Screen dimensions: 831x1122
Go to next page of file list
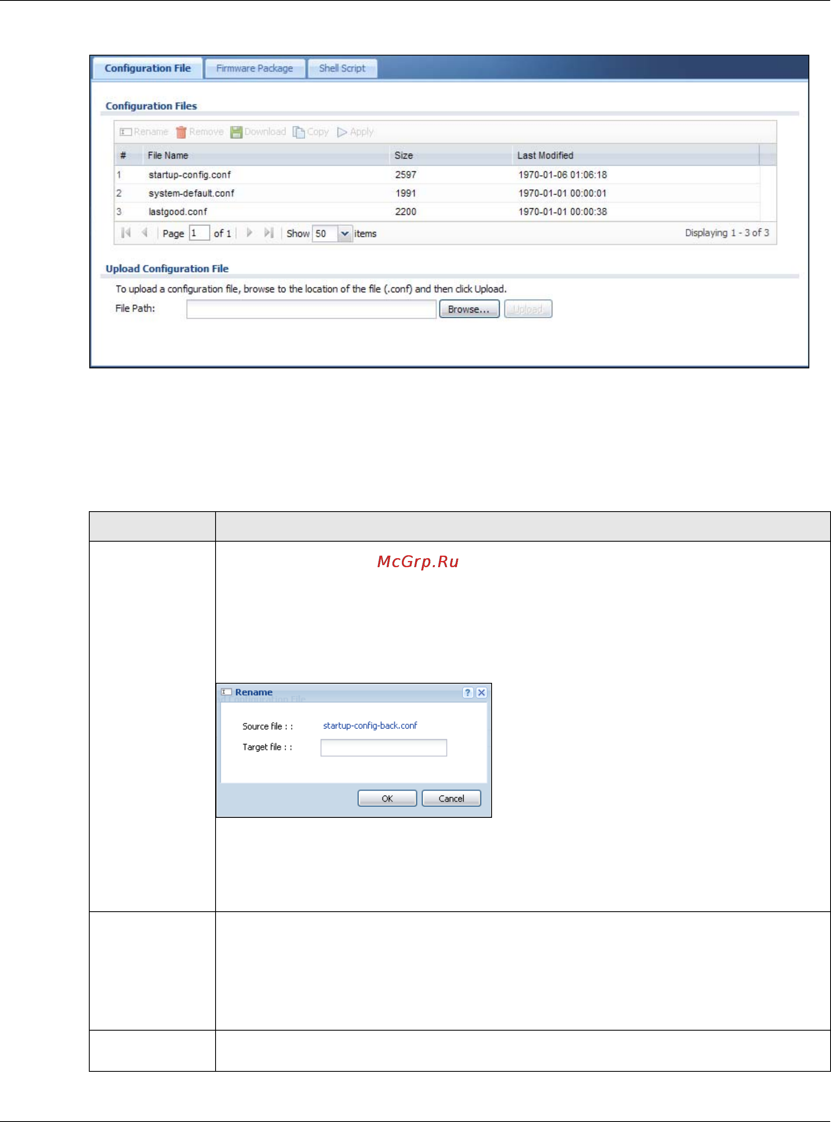point(249,233)
